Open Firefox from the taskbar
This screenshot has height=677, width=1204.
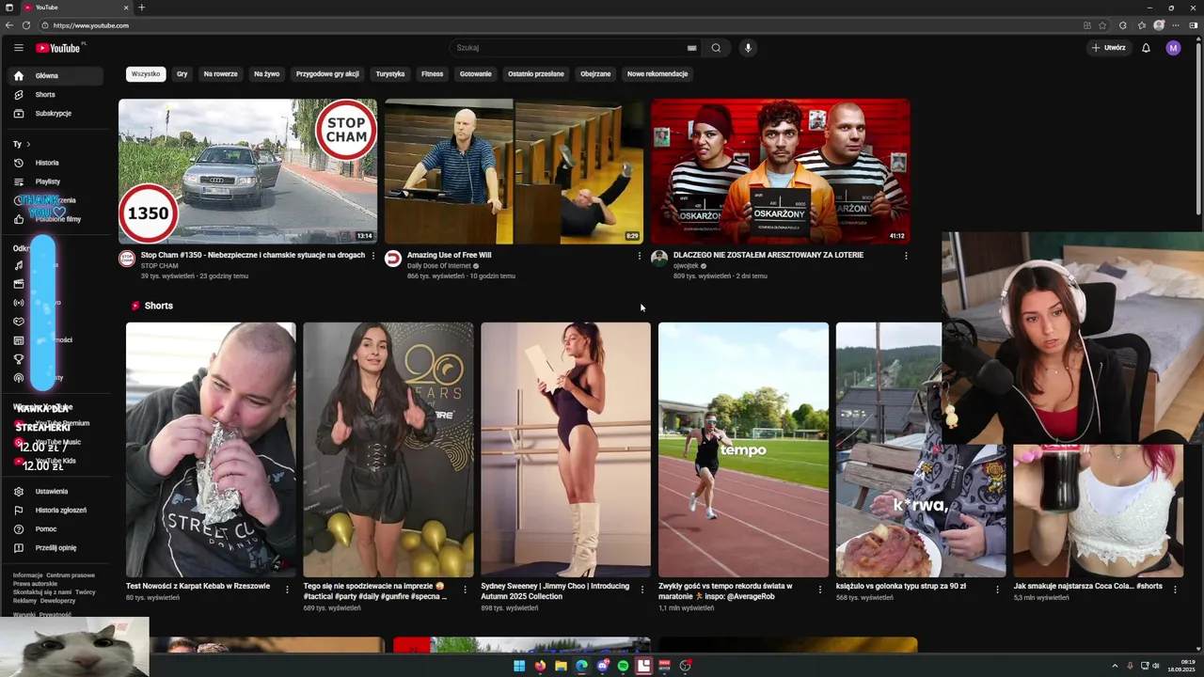click(540, 666)
